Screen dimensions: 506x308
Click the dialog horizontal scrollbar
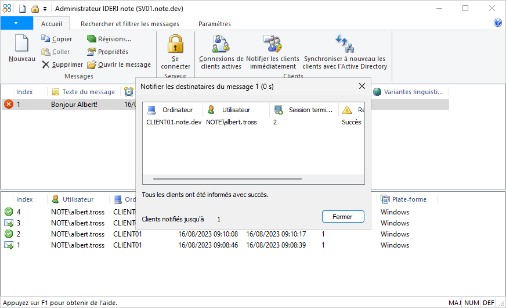click(227, 179)
